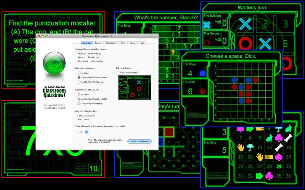
Task: Select "randomly without repeats" under Questions Appear
Action: coord(79,78)
